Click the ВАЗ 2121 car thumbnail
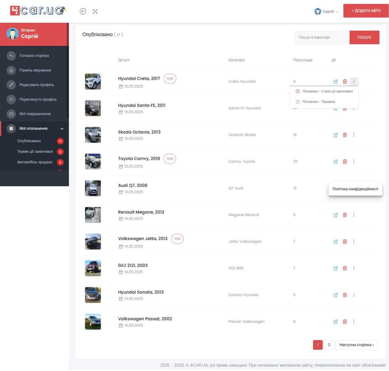 93,268
